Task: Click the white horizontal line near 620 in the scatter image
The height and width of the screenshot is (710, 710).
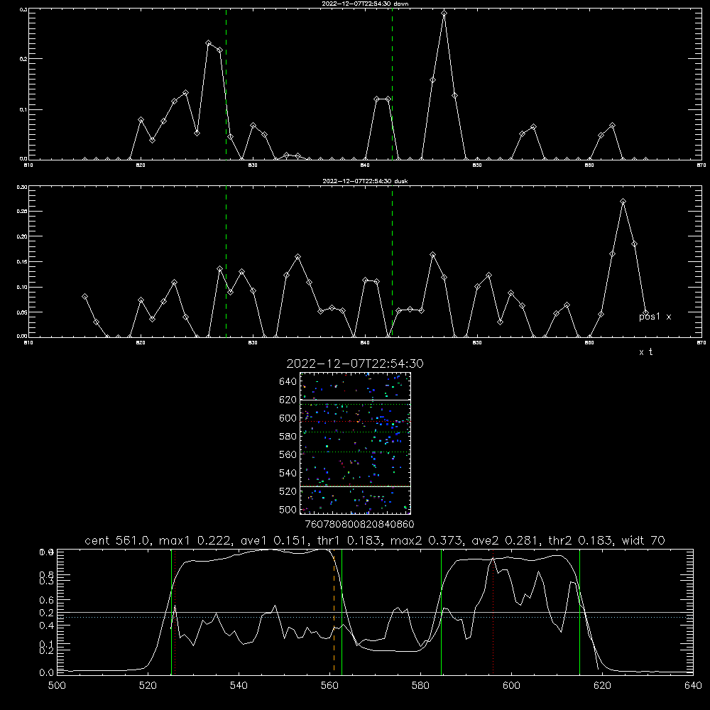Action: (355, 400)
